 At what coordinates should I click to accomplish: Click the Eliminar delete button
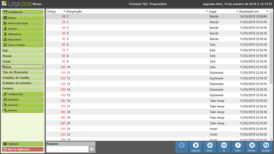[x=252, y=147]
